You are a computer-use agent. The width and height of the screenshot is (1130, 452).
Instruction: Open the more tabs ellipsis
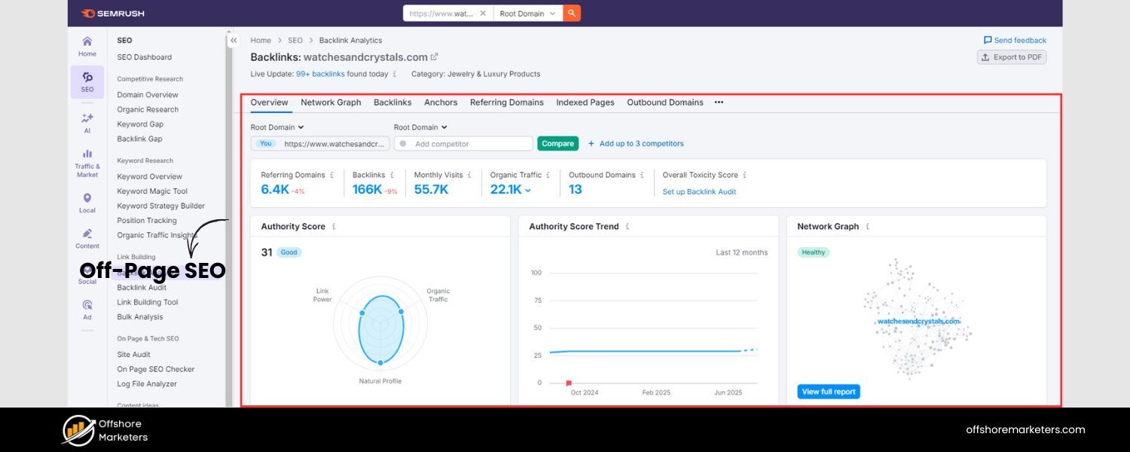pos(719,102)
